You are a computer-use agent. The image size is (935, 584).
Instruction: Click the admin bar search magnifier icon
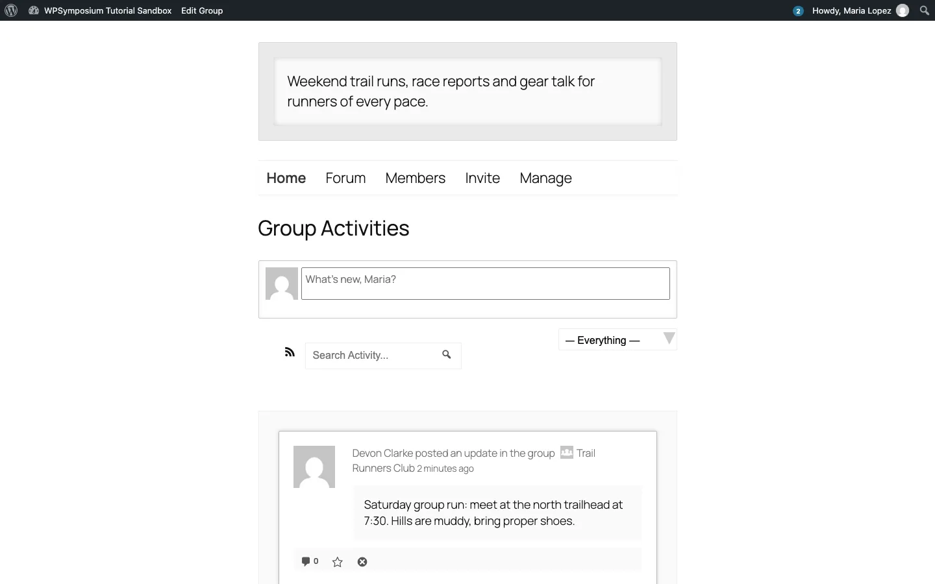925,10
